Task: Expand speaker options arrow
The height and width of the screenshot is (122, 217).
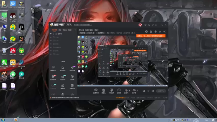Action: point(137,91)
